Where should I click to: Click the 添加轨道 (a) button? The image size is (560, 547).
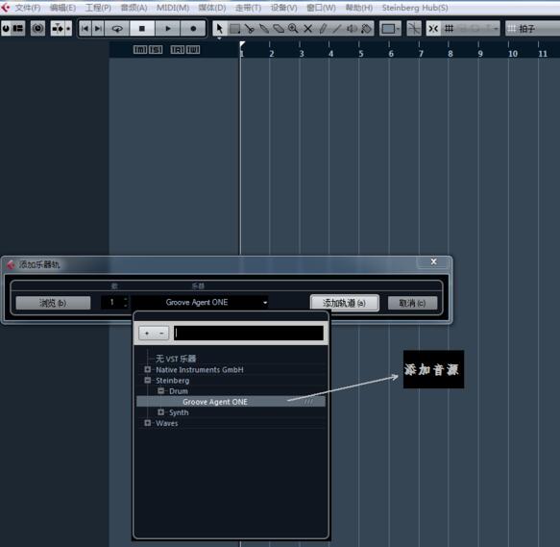coord(344,303)
